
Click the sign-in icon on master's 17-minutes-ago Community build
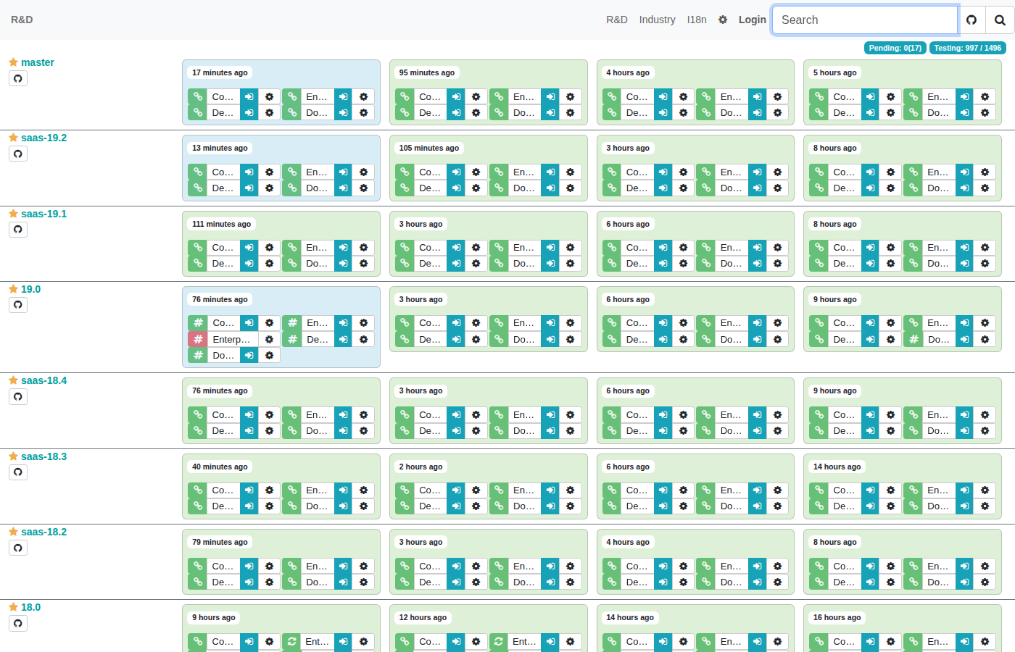point(249,96)
